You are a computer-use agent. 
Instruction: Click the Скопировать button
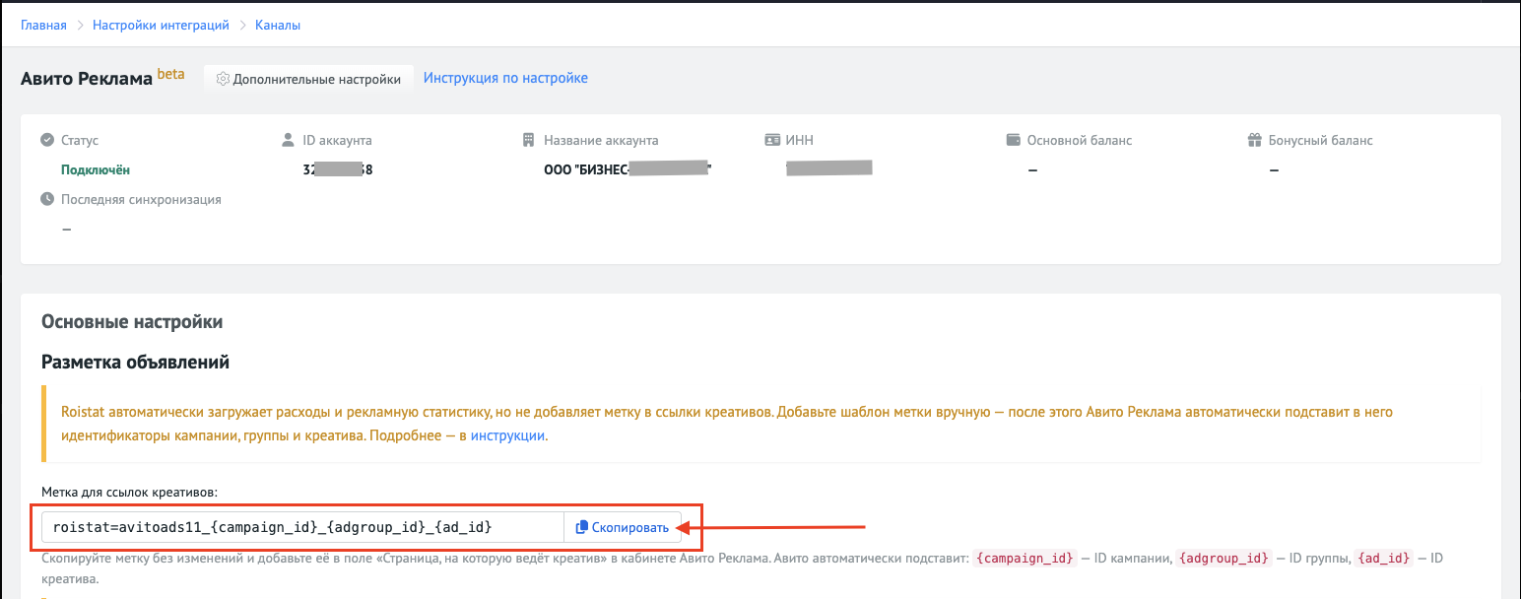[622, 528]
